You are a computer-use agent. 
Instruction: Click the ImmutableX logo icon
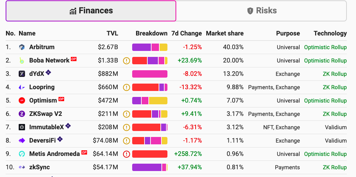[22, 127]
